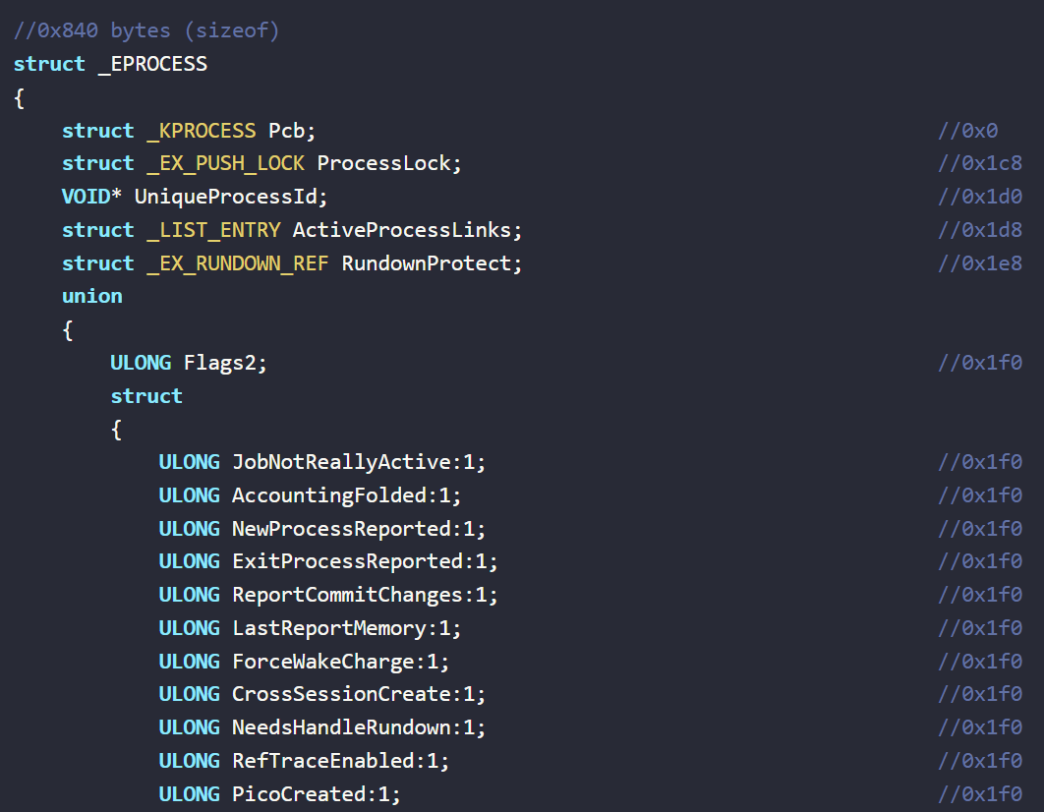This screenshot has width=1044, height=812.
Task: Select the CrossSessionCreate:1 bitfield
Action: 353,694
